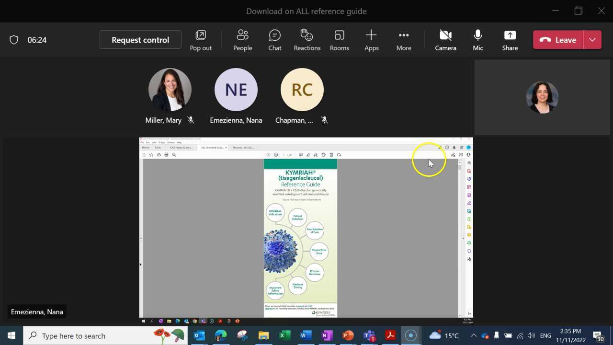Open breakout Rooms
Image resolution: width=613 pixels, height=345 pixels.
(339, 40)
